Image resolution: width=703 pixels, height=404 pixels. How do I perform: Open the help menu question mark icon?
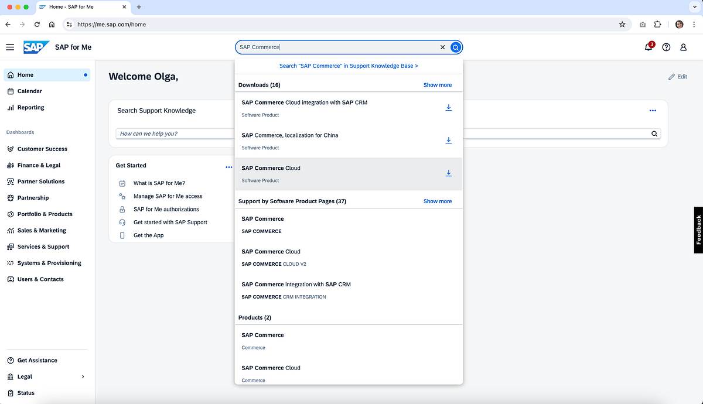coord(666,47)
